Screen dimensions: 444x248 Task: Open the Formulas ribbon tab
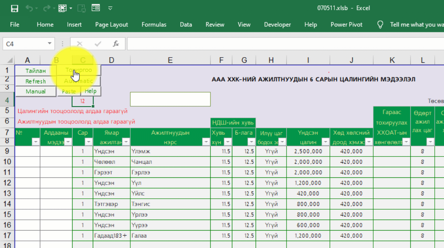tap(154, 25)
